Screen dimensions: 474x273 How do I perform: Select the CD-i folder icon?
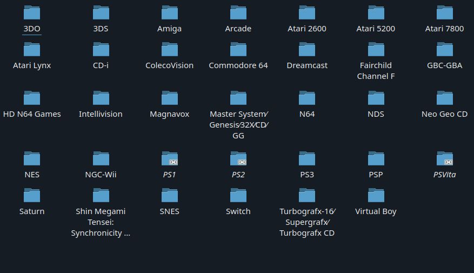[x=101, y=50]
